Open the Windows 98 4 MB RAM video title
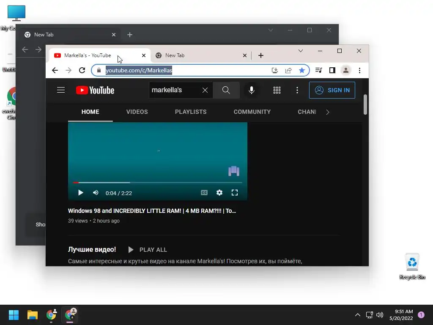The height and width of the screenshot is (325, 433). point(152,211)
